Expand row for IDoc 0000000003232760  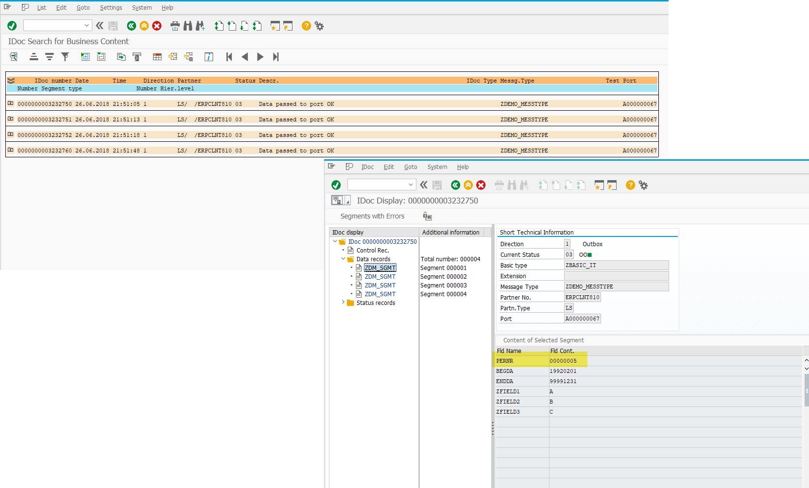pos(10,150)
